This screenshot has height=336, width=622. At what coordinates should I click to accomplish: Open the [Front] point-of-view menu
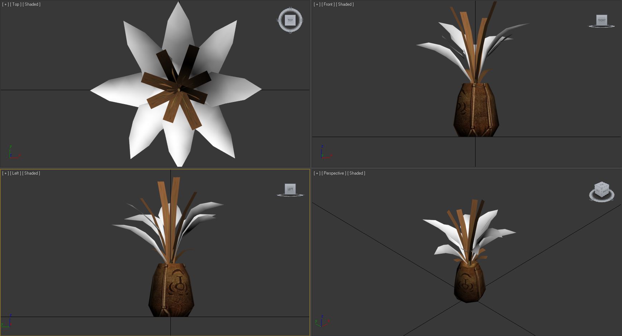[x=328, y=4]
